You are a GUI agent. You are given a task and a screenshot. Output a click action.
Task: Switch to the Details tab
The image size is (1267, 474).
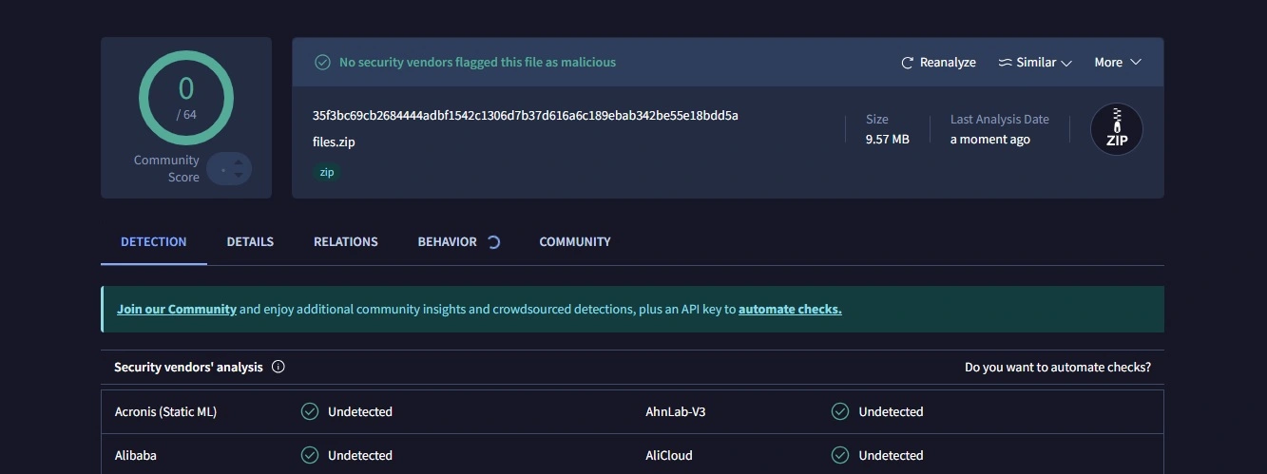point(250,242)
